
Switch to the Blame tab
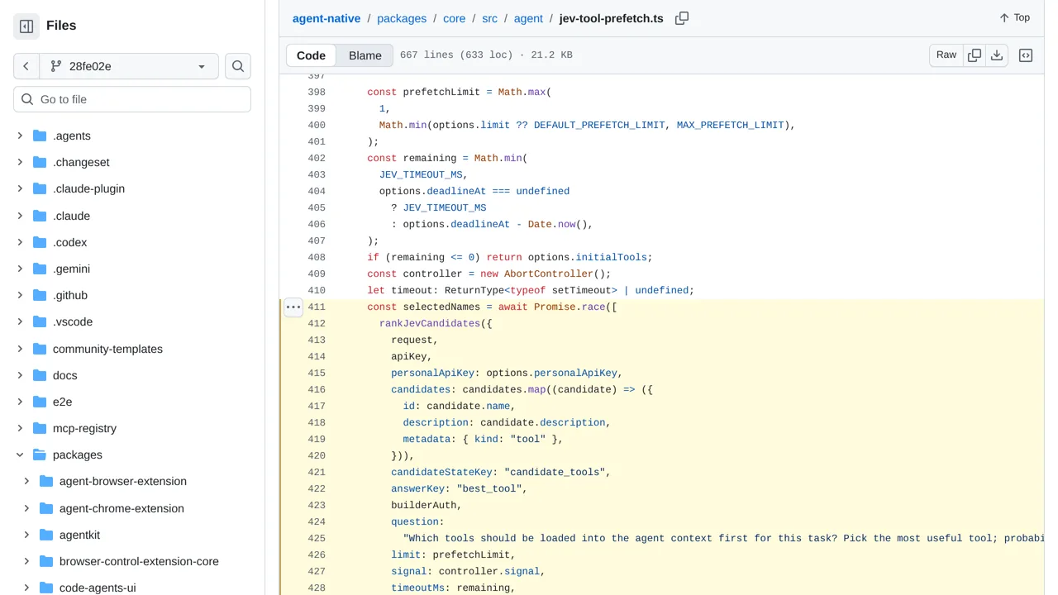tap(365, 55)
